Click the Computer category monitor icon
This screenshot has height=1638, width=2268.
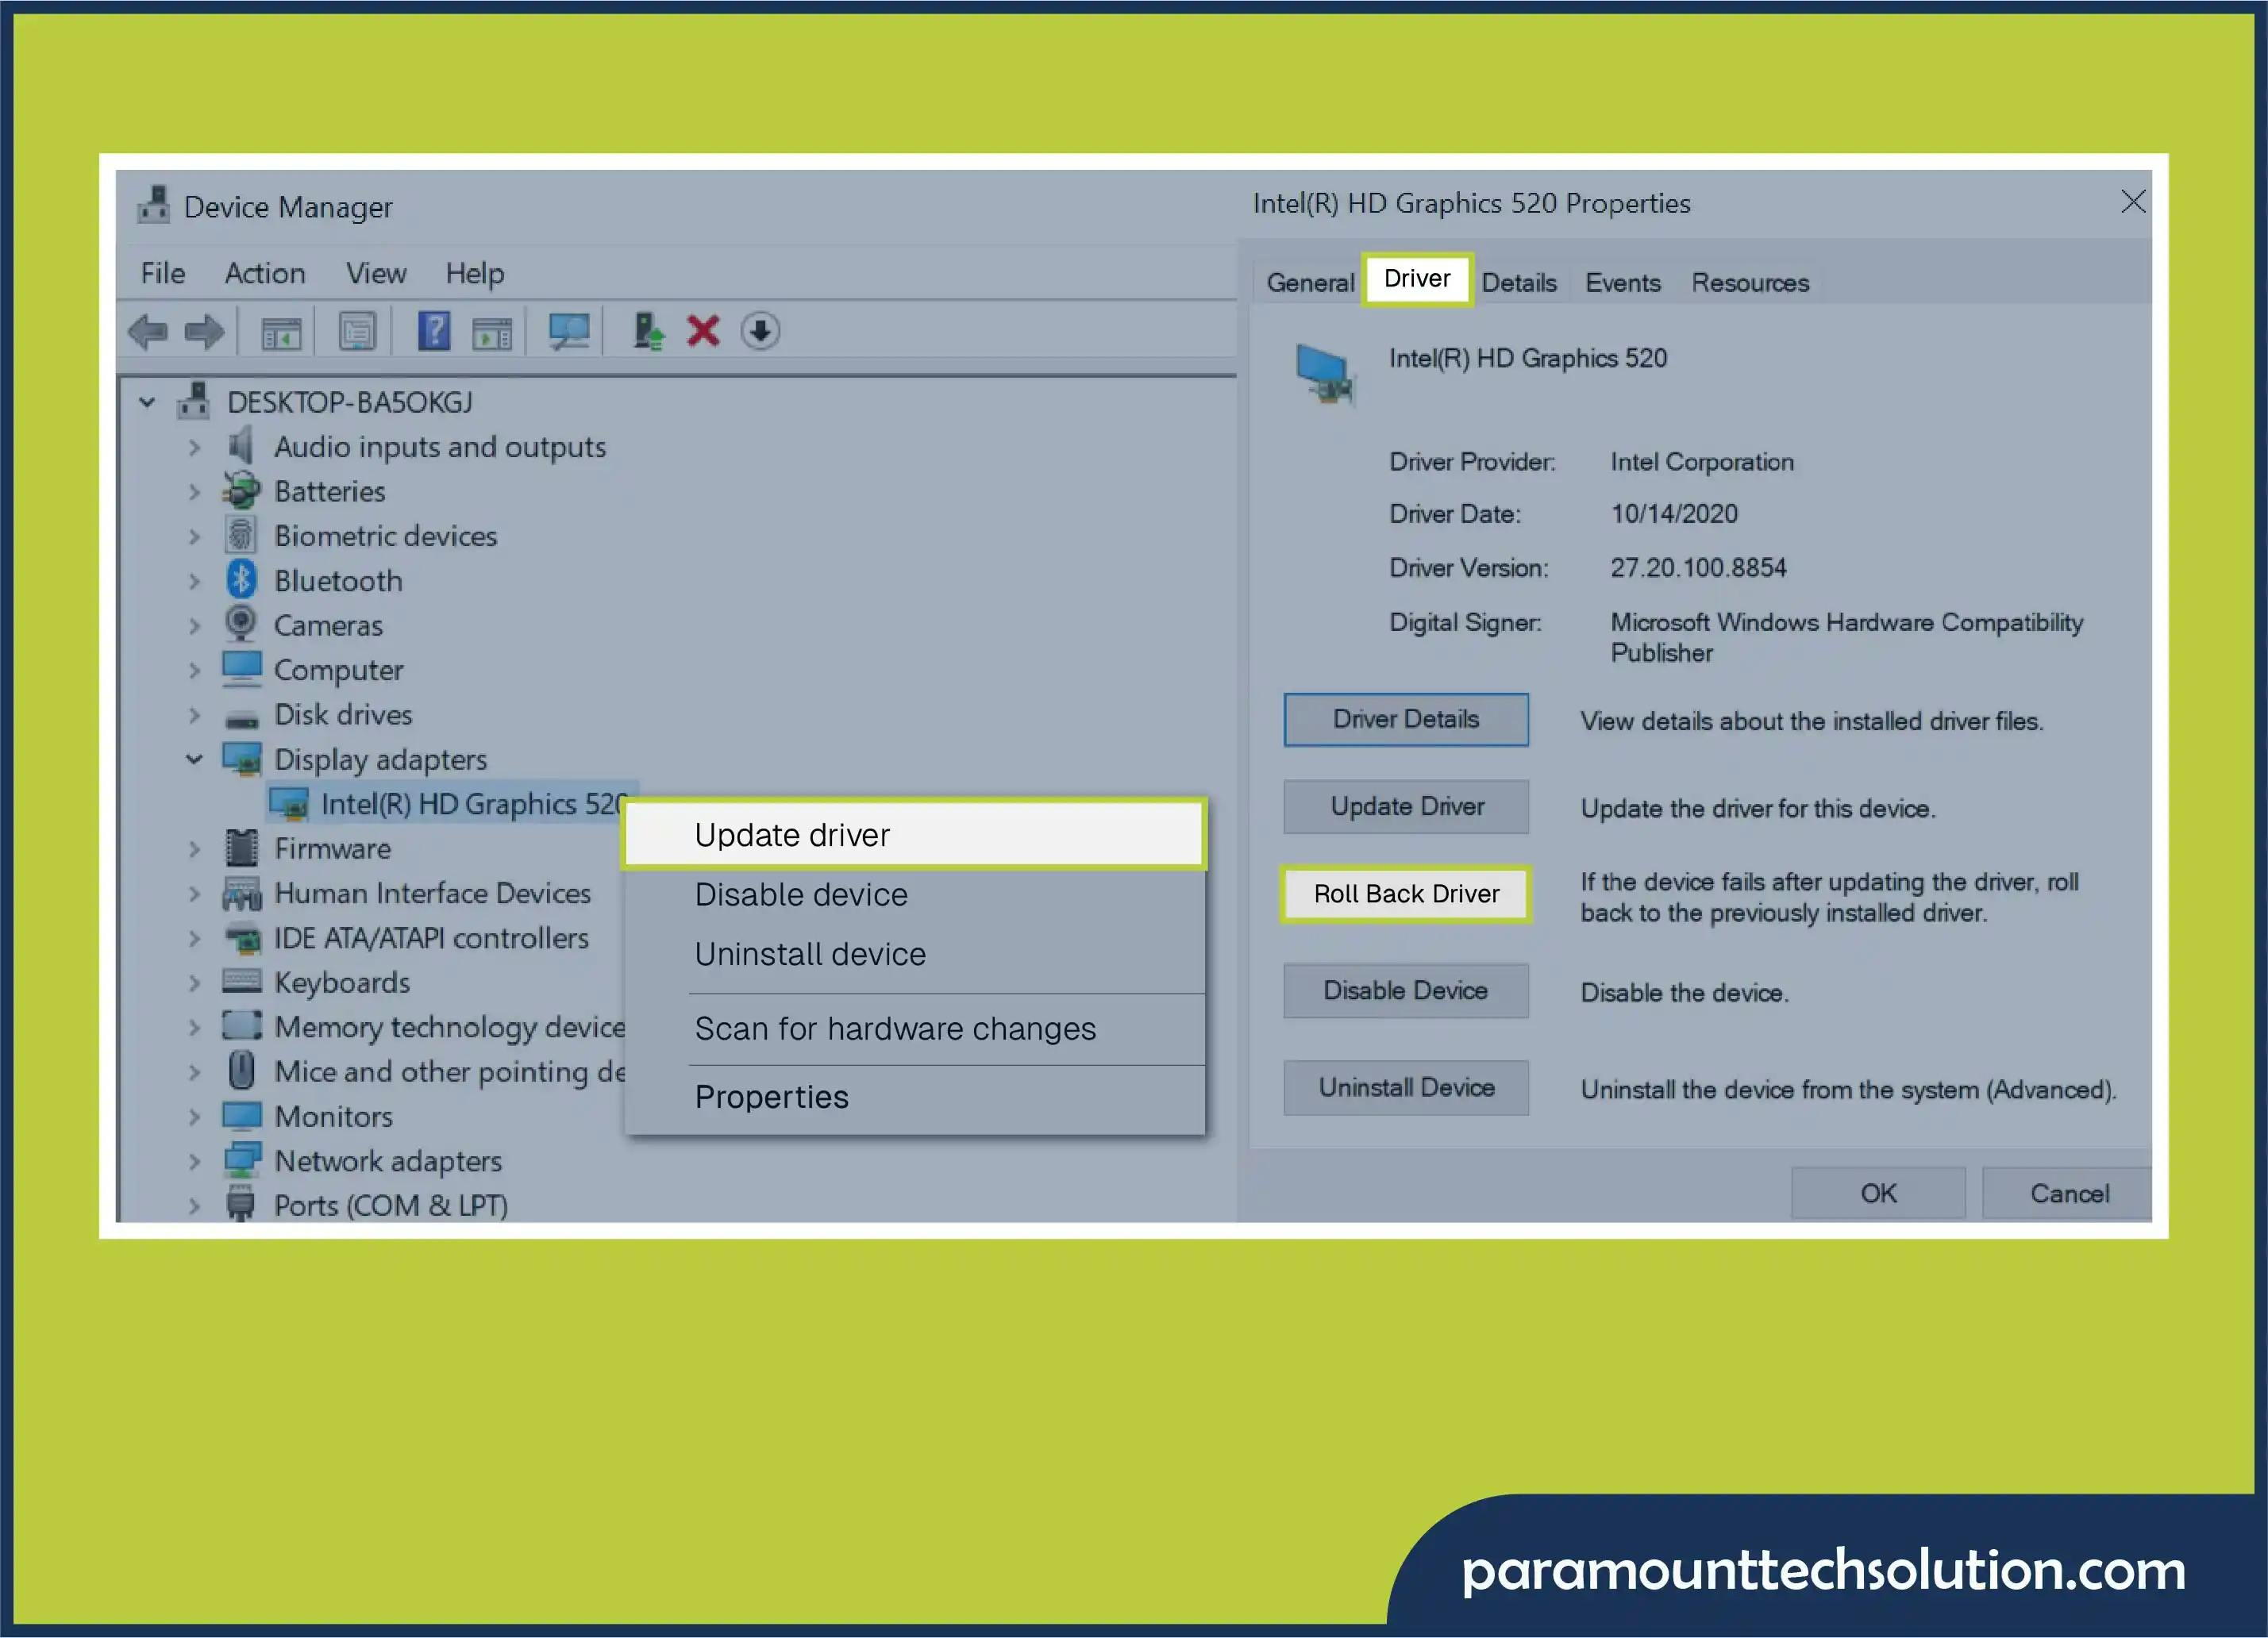(241, 669)
